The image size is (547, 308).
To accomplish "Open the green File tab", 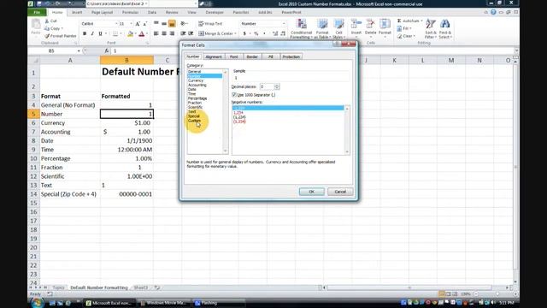I will click(x=37, y=12).
